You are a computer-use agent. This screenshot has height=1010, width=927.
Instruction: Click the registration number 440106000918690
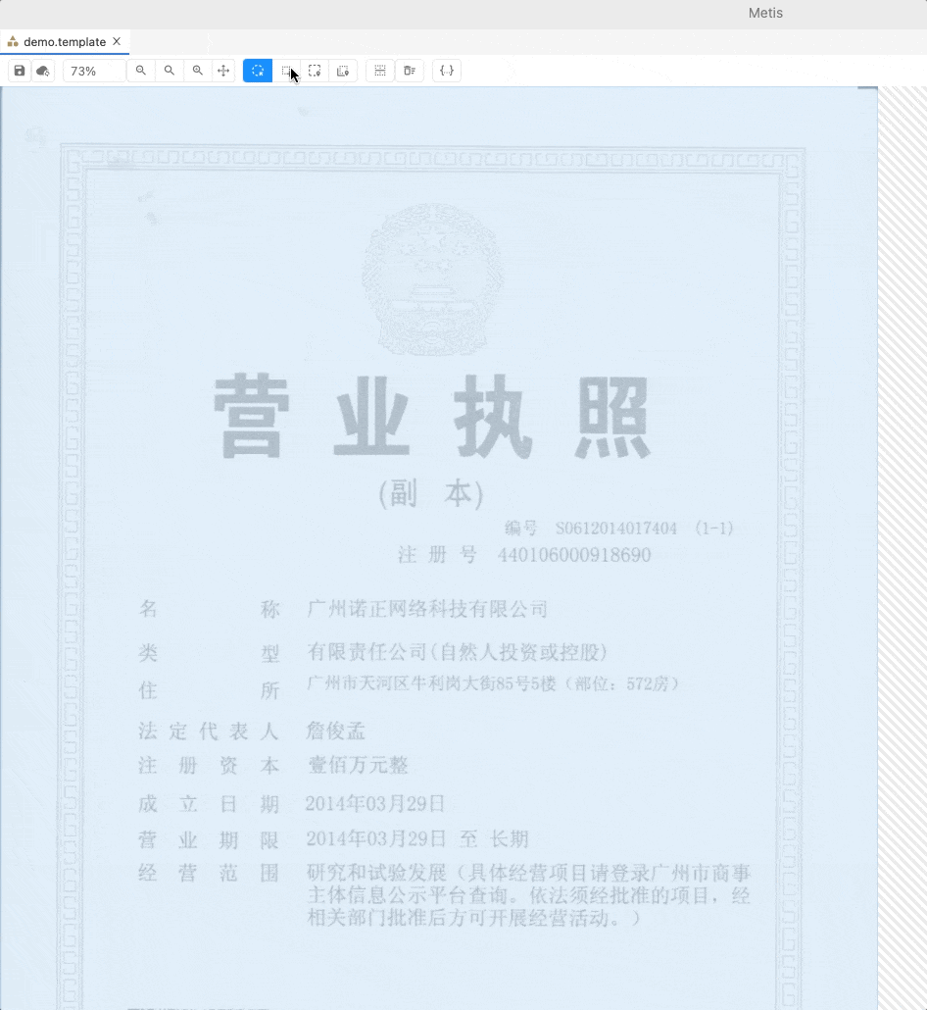click(x=574, y=555)
